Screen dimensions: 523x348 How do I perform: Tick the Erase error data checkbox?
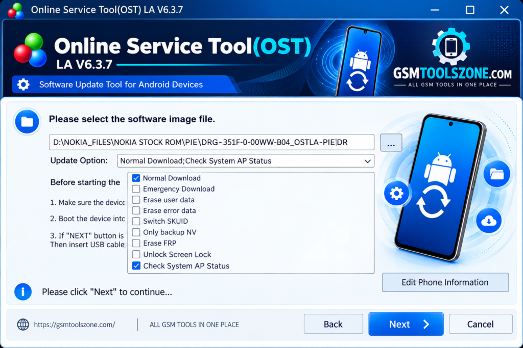click(x=136, y=210)
